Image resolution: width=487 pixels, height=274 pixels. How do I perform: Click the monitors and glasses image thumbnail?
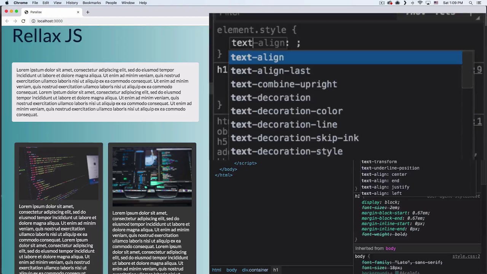point(152,177)
